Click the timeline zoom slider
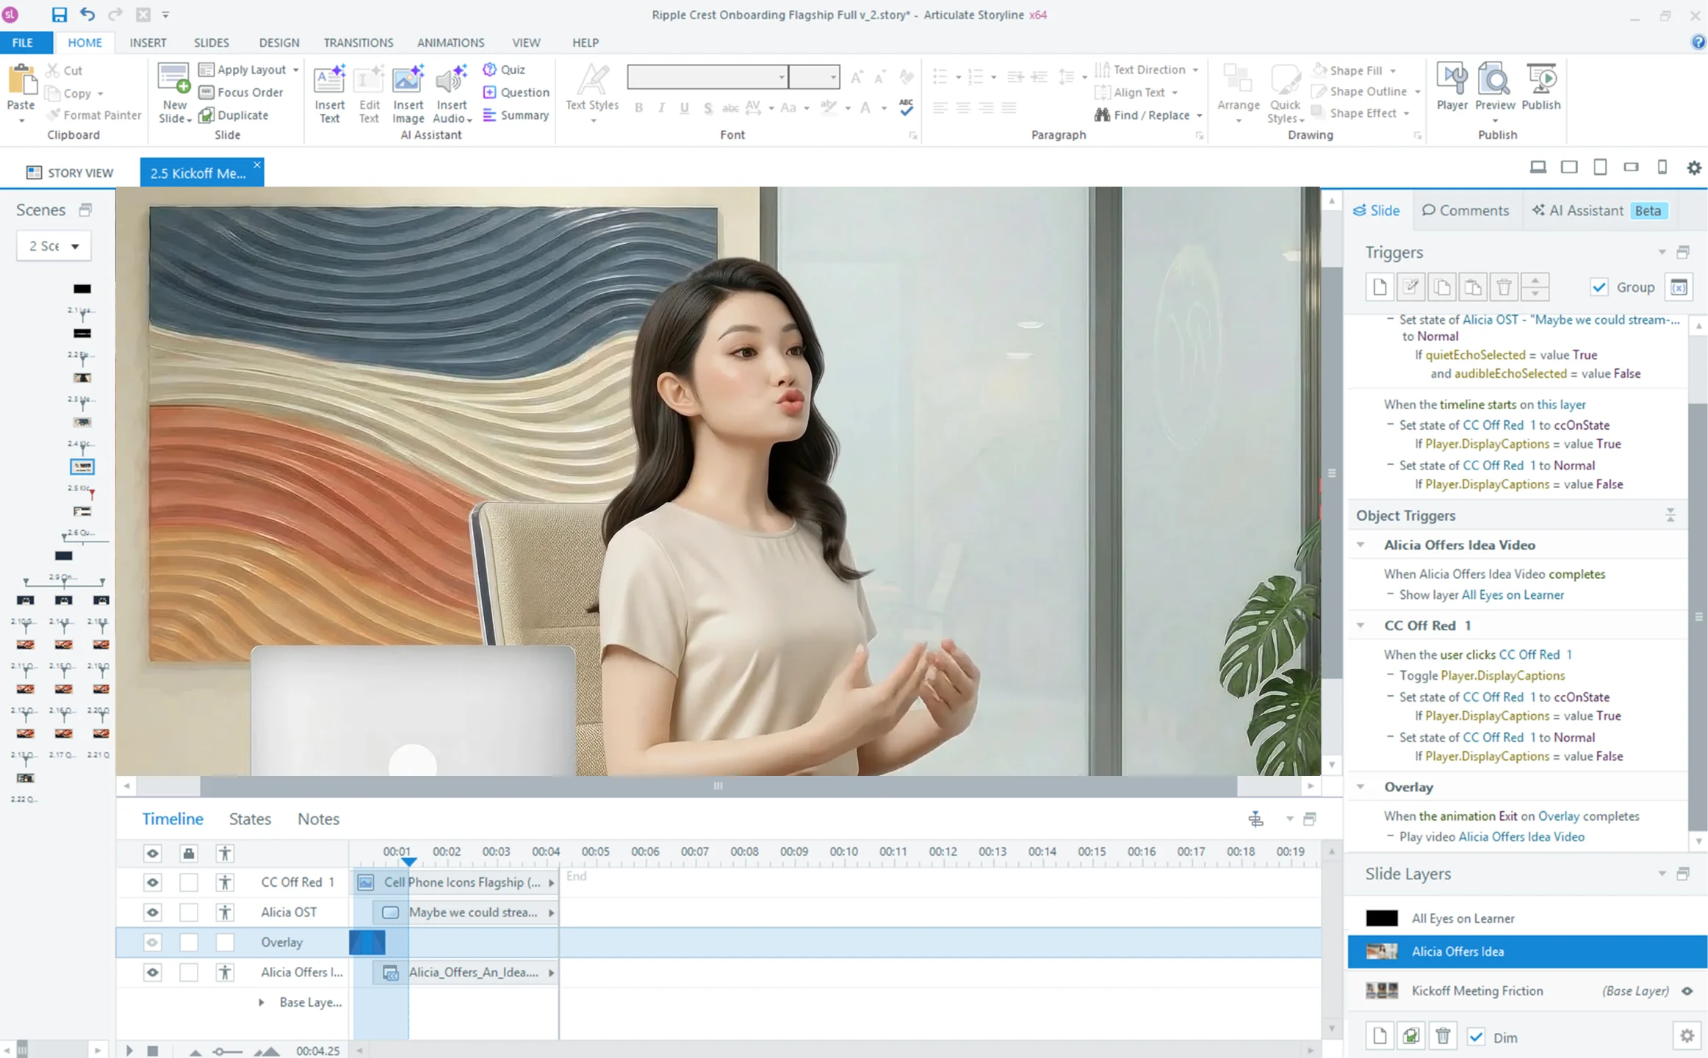Image resolution: width=1708 pixels, height=1058 pixels. (x=228, y=1051)
